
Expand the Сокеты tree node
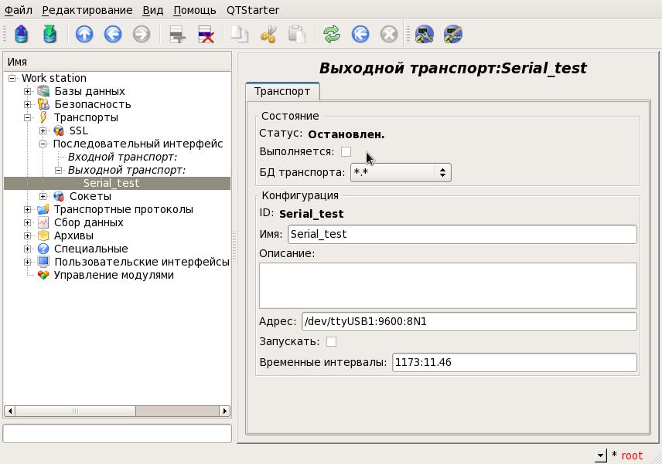[x=44, y=196]
